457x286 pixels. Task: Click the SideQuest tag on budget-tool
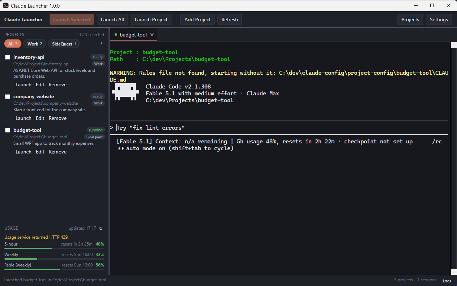(94, 137)
